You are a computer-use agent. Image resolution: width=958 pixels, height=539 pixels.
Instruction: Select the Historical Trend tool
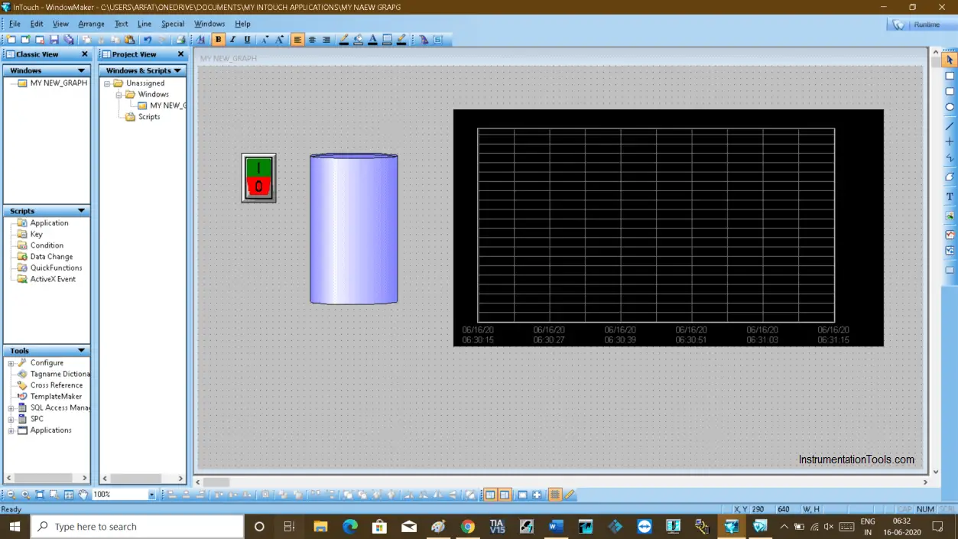pyautogui.click(x=950, y=250)
